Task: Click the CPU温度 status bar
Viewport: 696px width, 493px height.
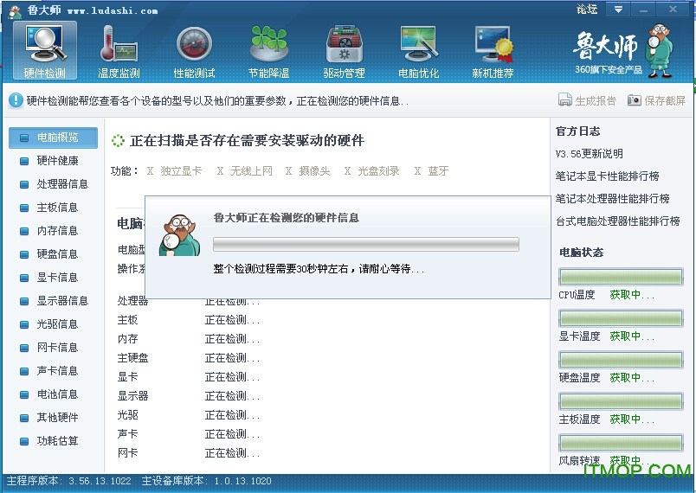Action: (621, 277)
